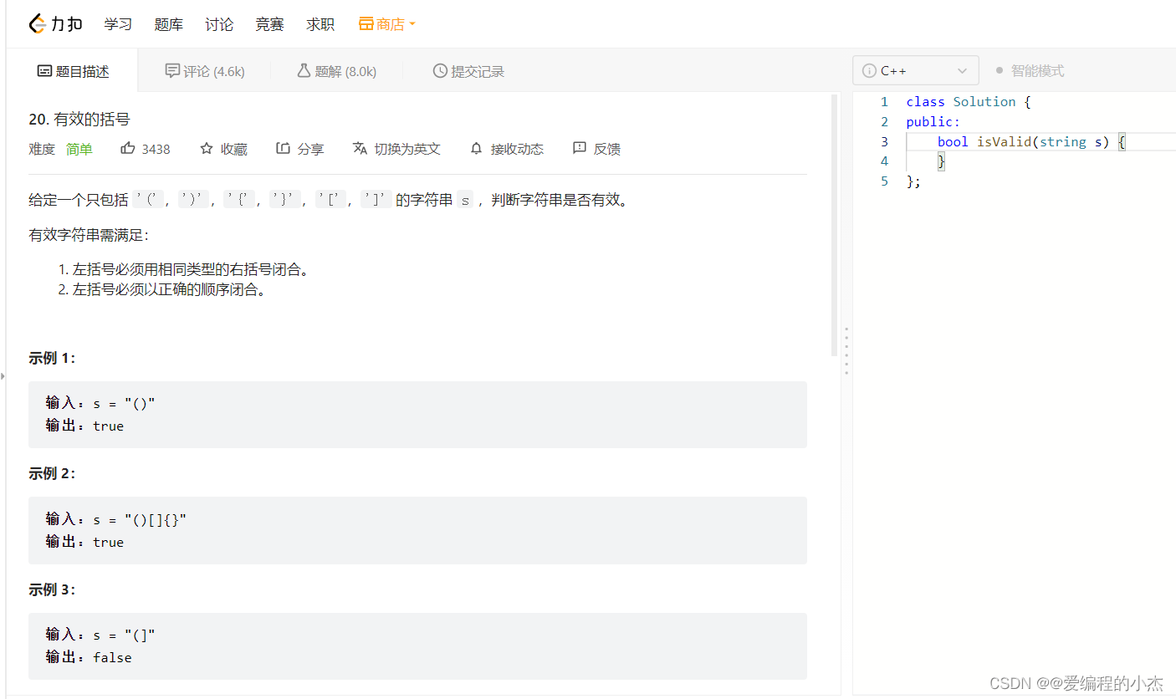Viewport: 1176px width, 699px height.
Task: Click rule text 左括号必须以正确的顺序闭合
Action: click(170, 290)
